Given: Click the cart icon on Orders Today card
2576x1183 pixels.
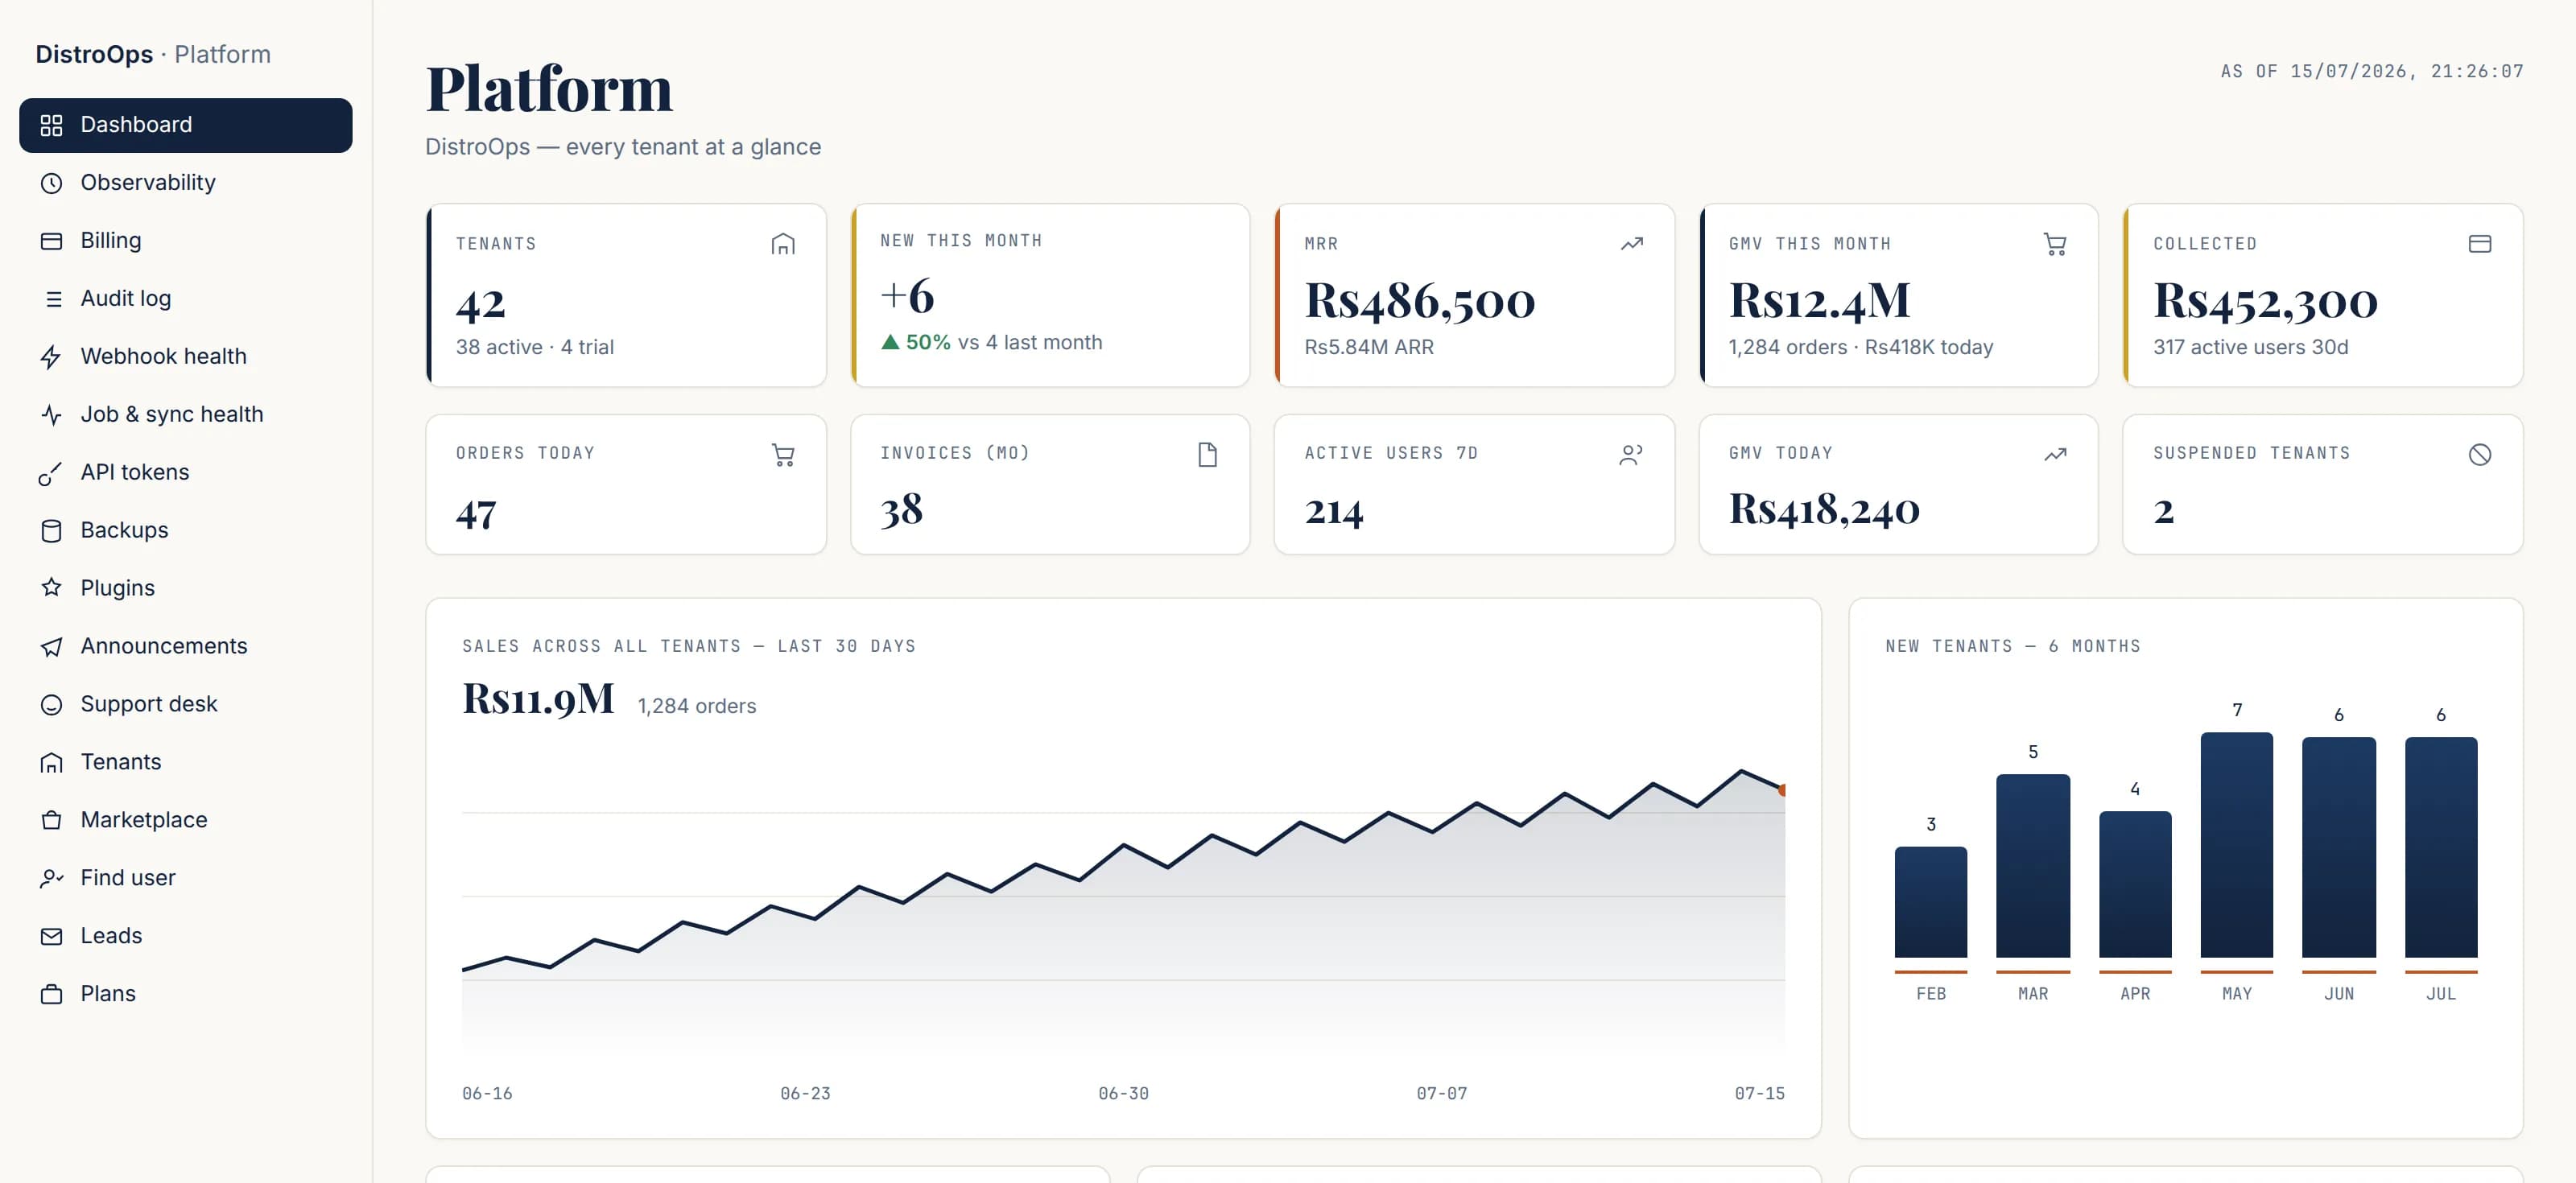Looking at the screenshot, I should (x=783, y=455).
